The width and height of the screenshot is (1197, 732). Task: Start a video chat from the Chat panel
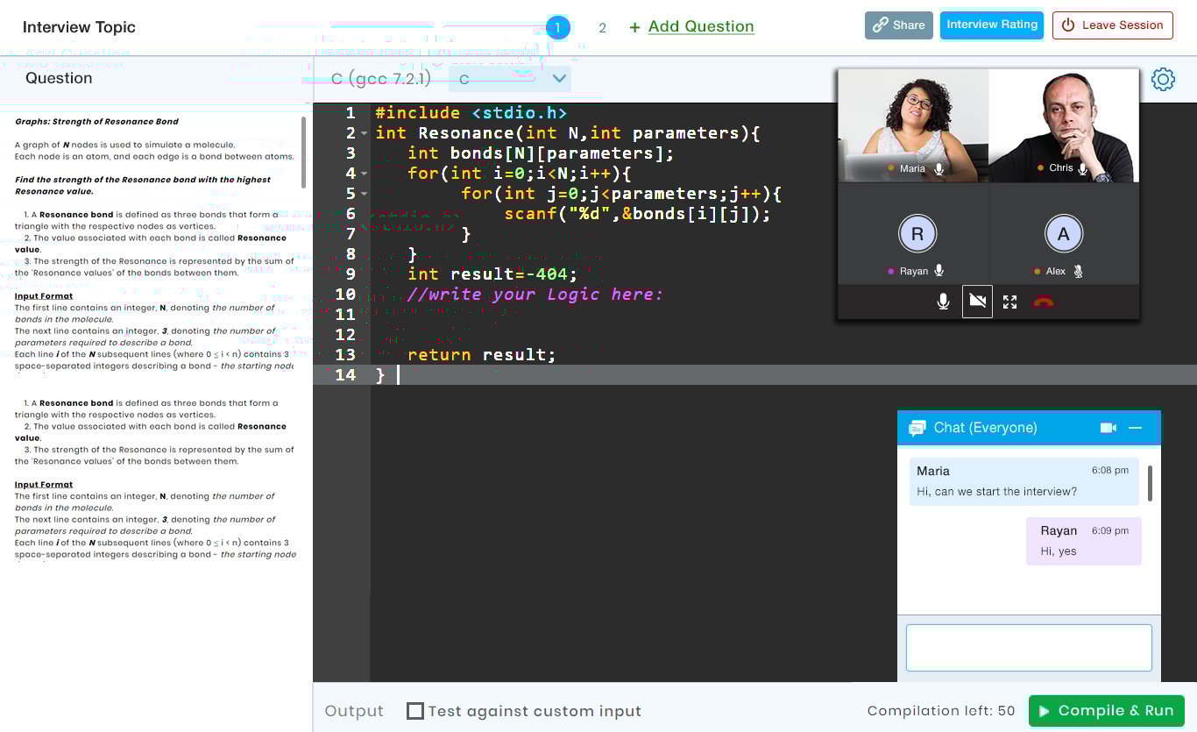(x=1108, y=427)
